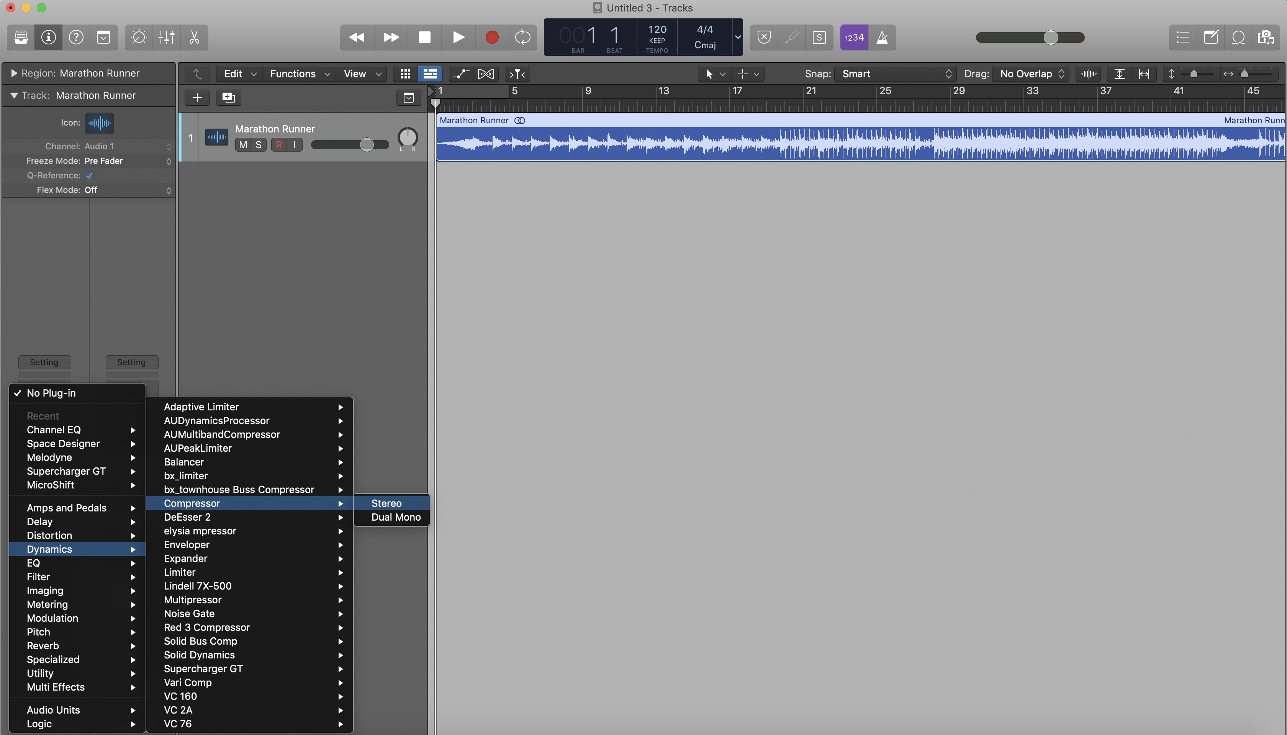Expand the Region Marathon Runner disclosure triangle
This screenshot has height=735, width=1287.
(14, 73)
